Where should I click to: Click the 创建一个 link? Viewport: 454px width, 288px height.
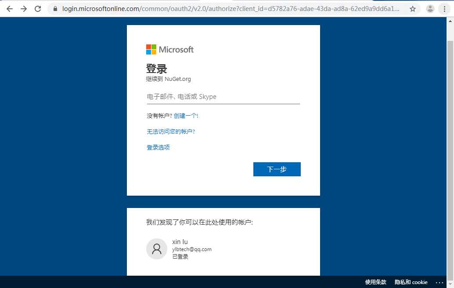click(x=186, y=116)
